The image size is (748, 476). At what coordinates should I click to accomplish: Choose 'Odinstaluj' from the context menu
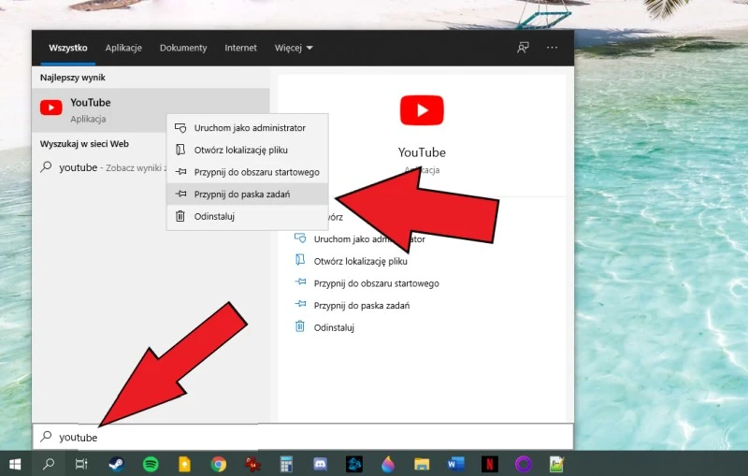[x=247, y=216]
